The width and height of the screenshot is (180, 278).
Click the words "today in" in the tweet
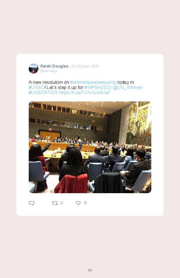126,82
